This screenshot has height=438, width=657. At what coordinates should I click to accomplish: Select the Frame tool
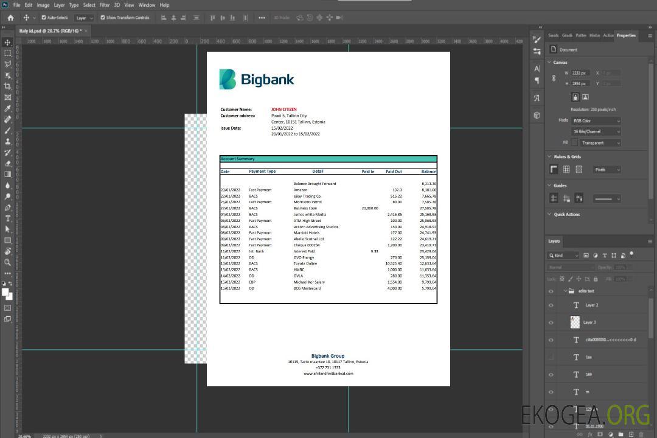(x=7, y=97)
